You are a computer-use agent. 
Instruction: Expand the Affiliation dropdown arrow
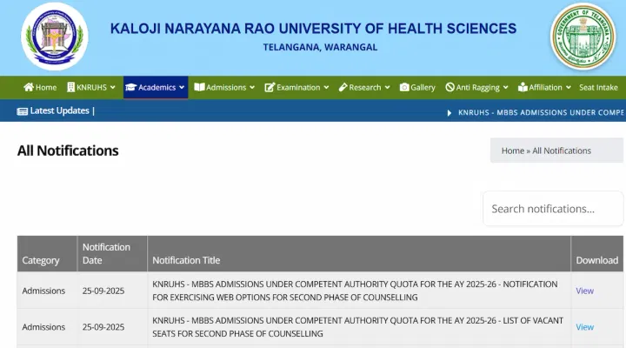coord(568,88)
